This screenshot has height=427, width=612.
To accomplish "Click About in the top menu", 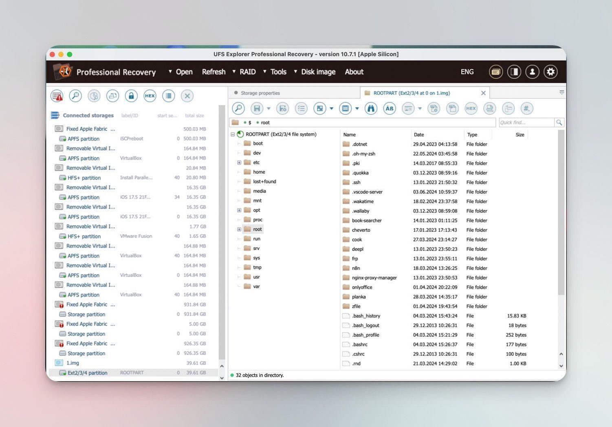I will [x=354, y=72].
